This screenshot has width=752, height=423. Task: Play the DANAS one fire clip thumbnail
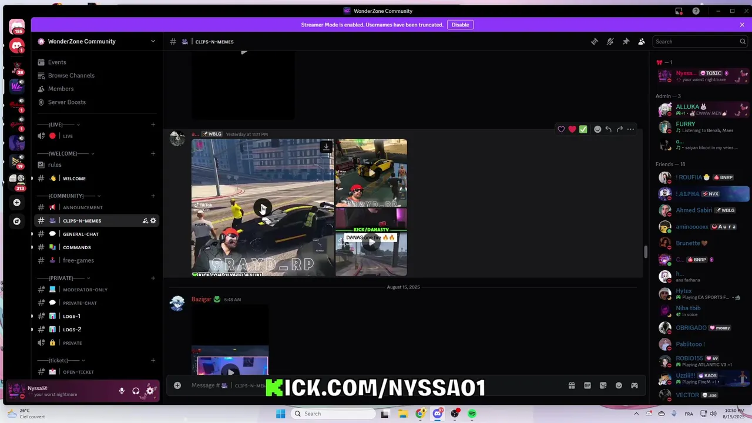[x=371, y=242]
